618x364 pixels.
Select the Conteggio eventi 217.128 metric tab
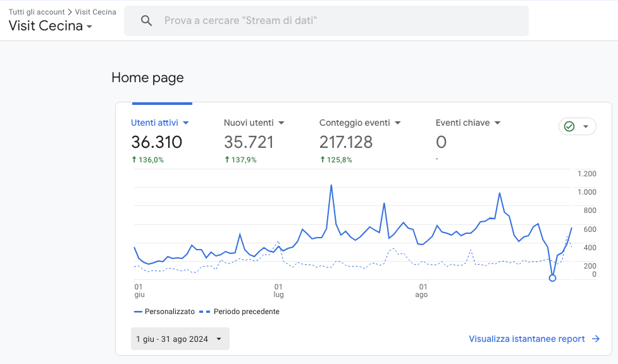[x=359, y=141]
